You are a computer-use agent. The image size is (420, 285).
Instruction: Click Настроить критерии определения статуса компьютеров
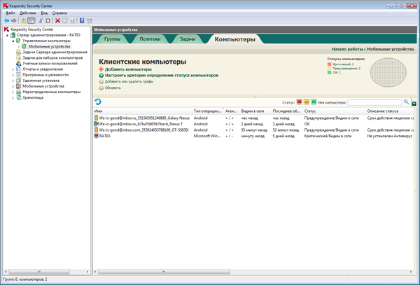click(x=162, y=76)
